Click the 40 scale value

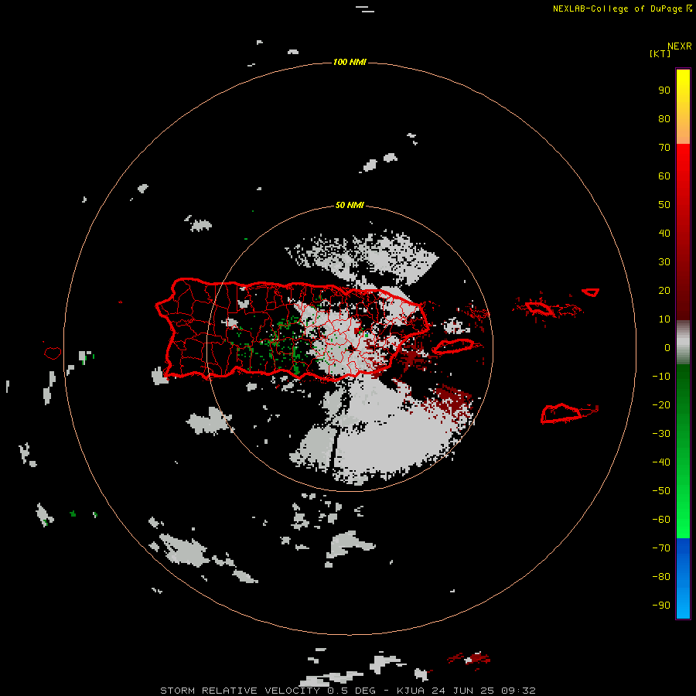click(x=664, y=234)
